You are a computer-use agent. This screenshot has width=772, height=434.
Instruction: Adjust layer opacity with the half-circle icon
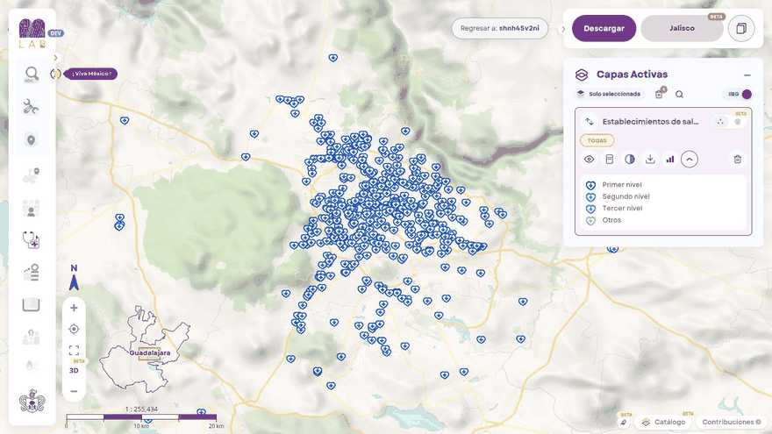630,160
